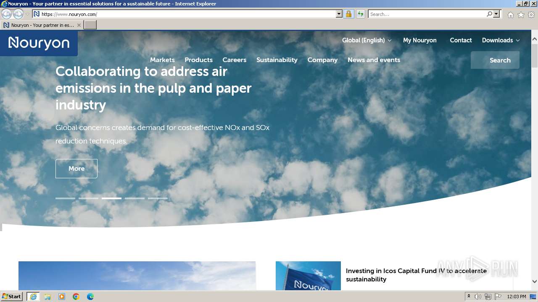Refresh the page with the reload icon
The height and width of the screenshot is (302, 538).
click(x=361, y=14)
